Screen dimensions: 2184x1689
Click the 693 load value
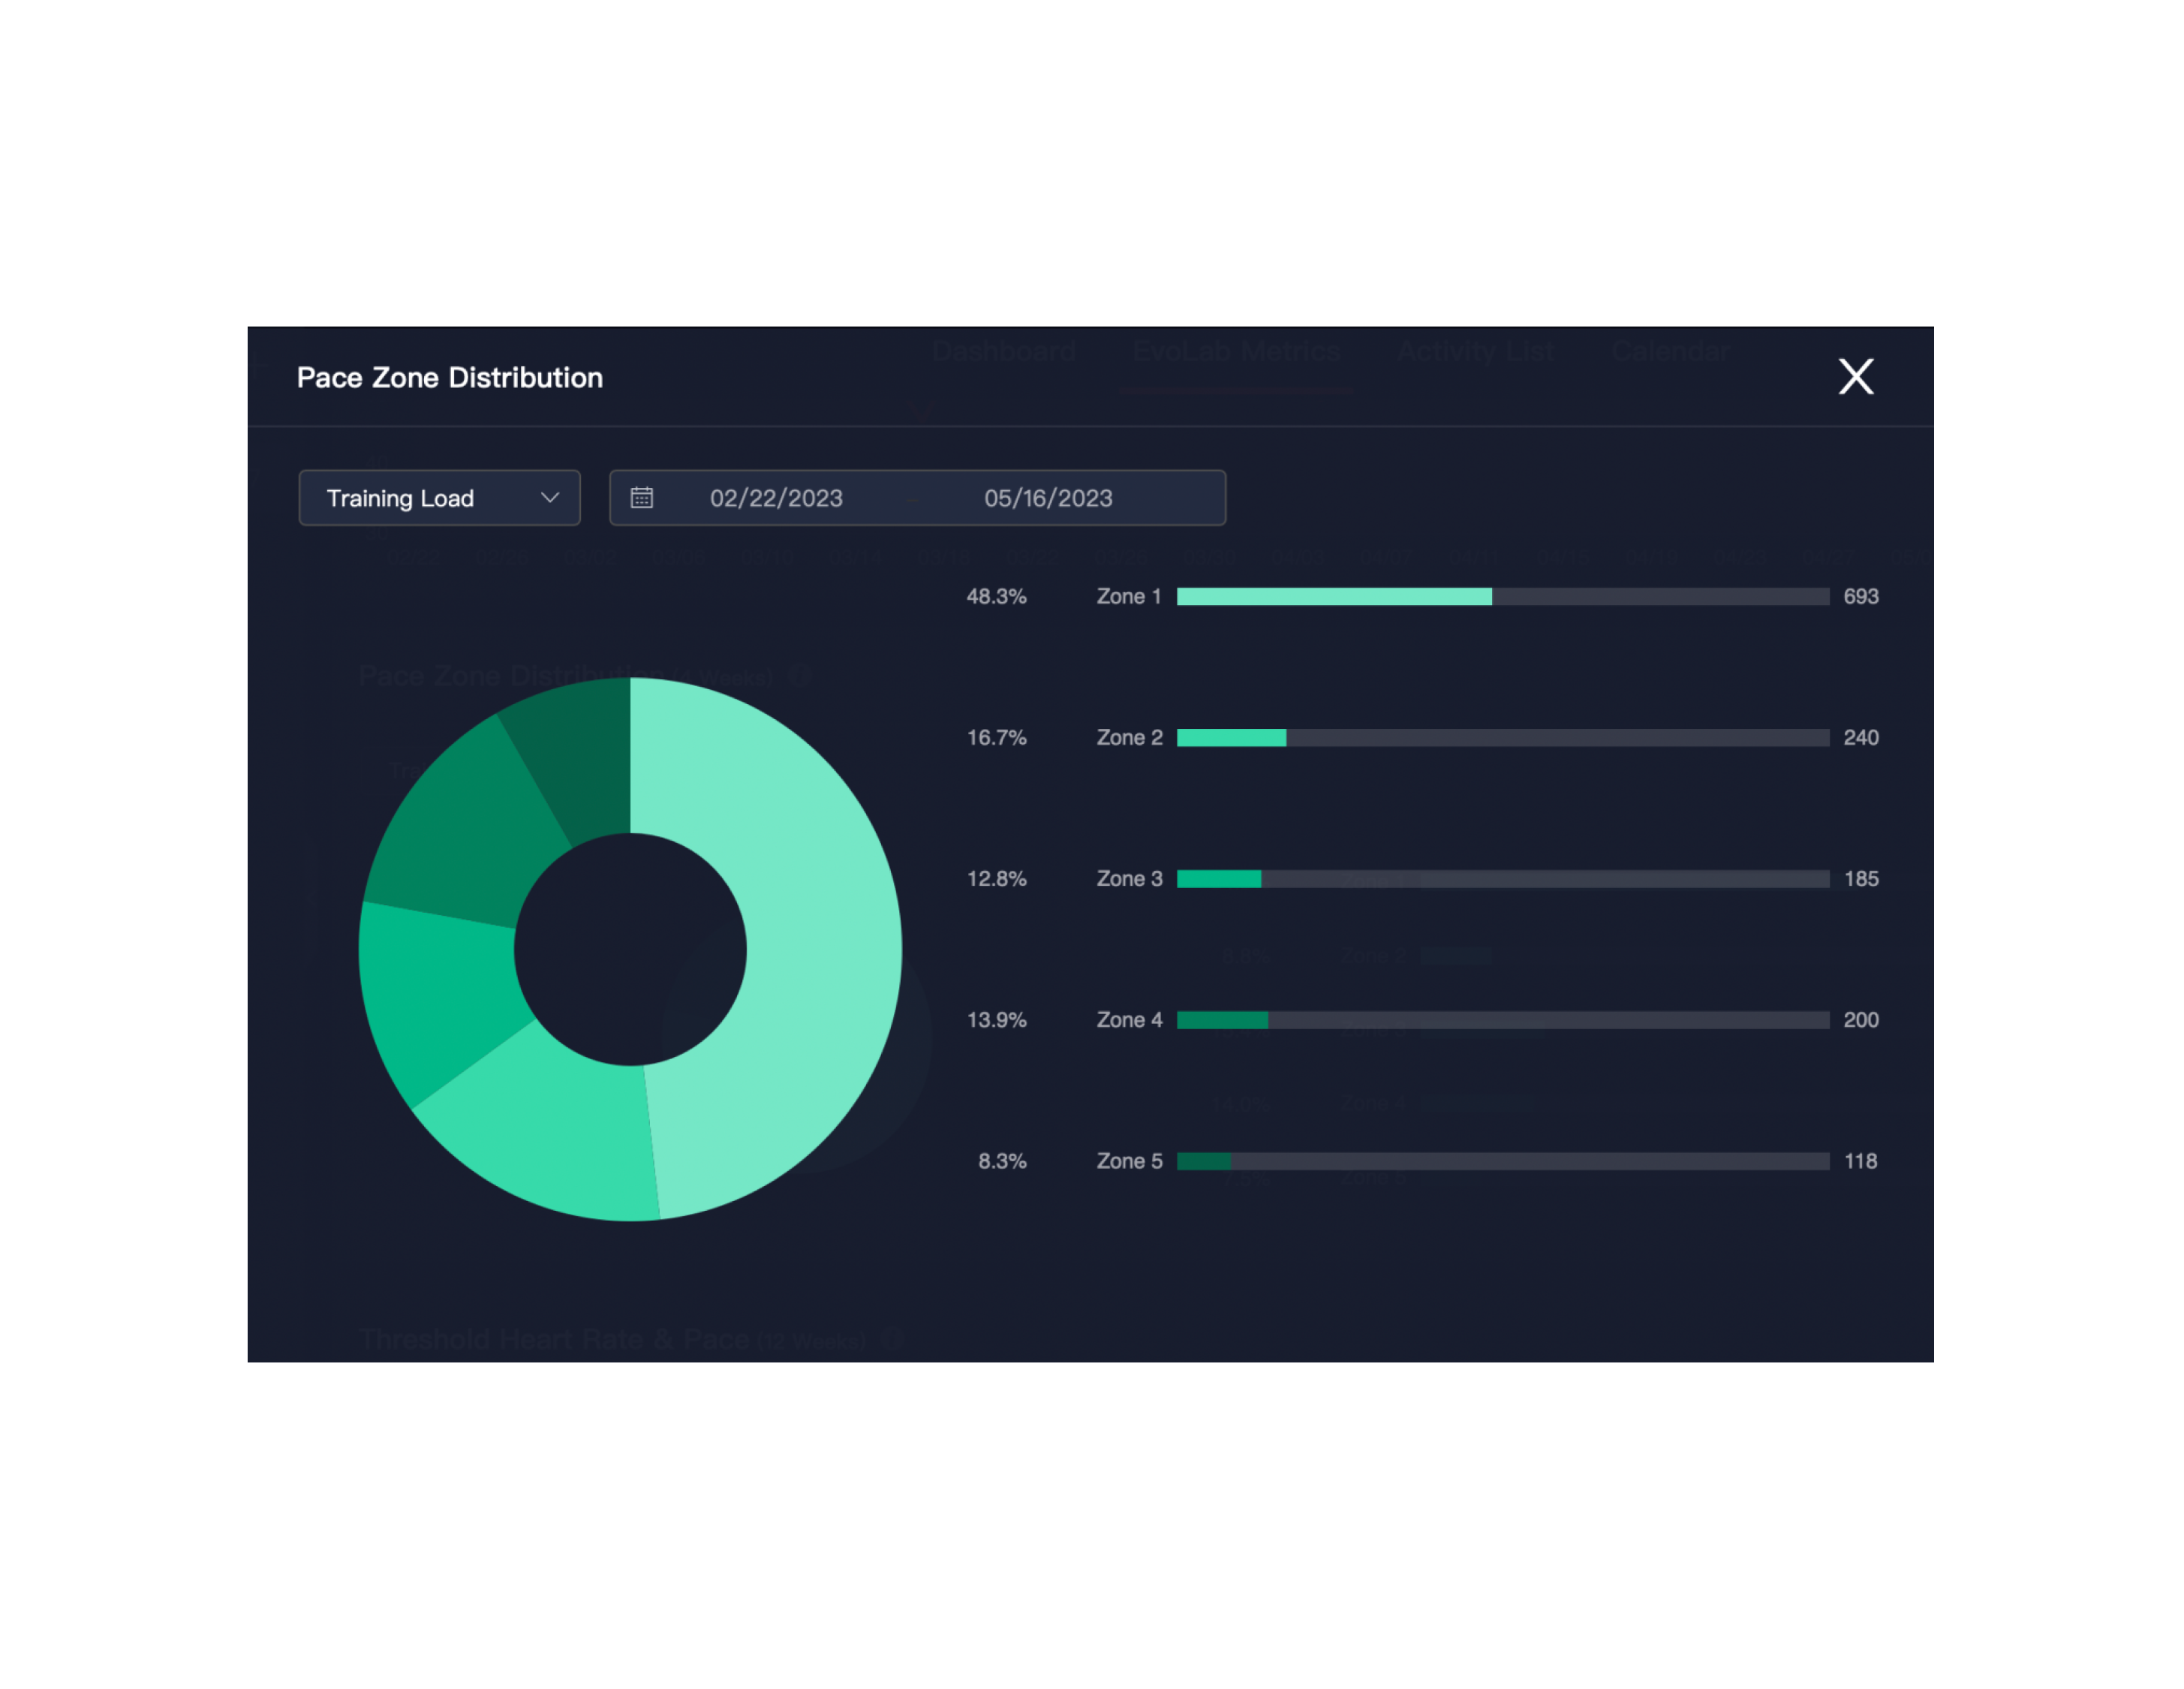[x=1861, y=597]
